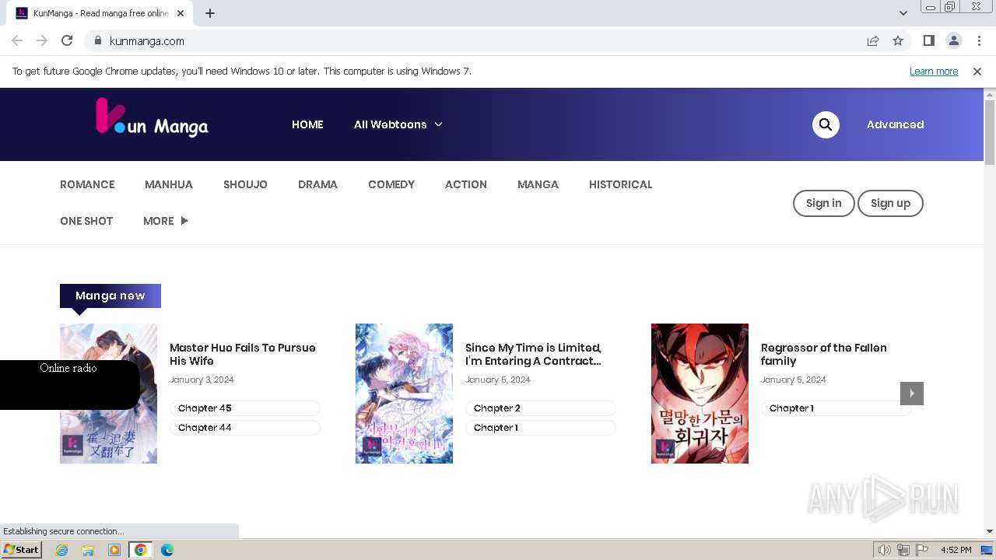Open the MANHUA genre
The height and width of the screenshot is (560, 996).
(x=169, y=184)
